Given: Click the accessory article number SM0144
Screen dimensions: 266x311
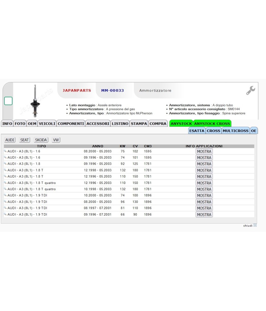Looking at the screenshot, I should pyautogui.click(x=233, y=109).
